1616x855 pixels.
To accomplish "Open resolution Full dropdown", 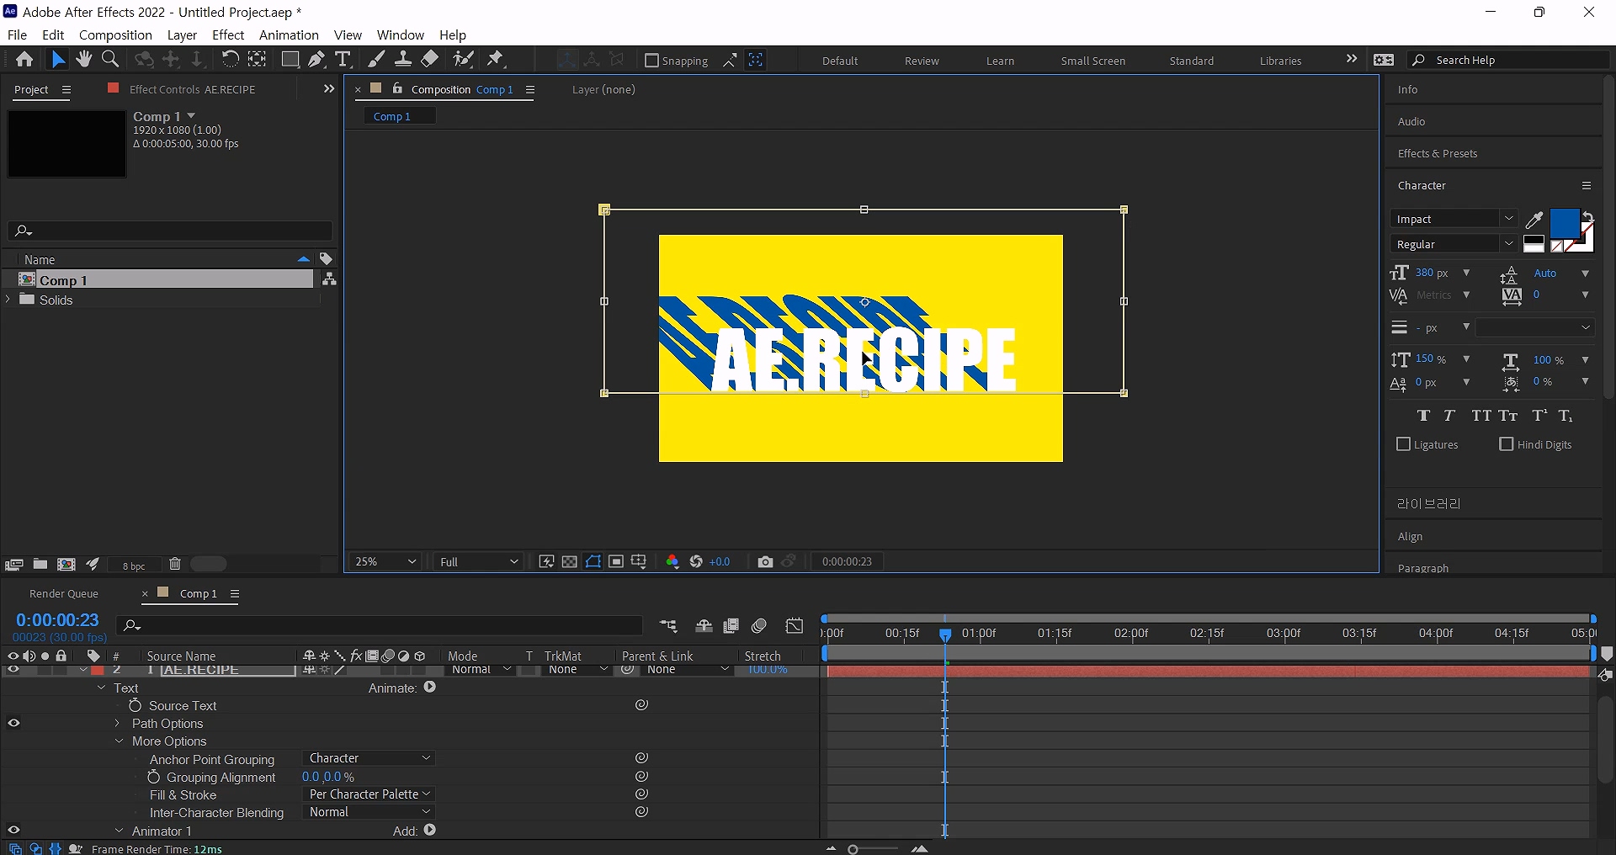I will click(x=479, y=561).
